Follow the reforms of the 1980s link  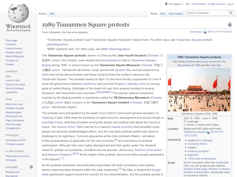coord(70,127)
